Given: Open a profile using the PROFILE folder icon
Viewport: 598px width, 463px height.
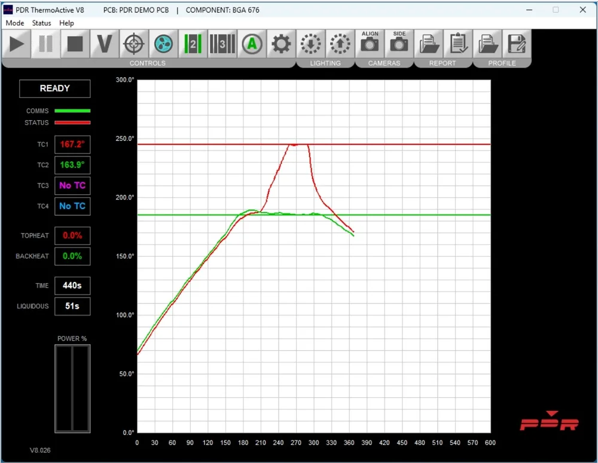Looking at the screenshot, I should [488, 44].
